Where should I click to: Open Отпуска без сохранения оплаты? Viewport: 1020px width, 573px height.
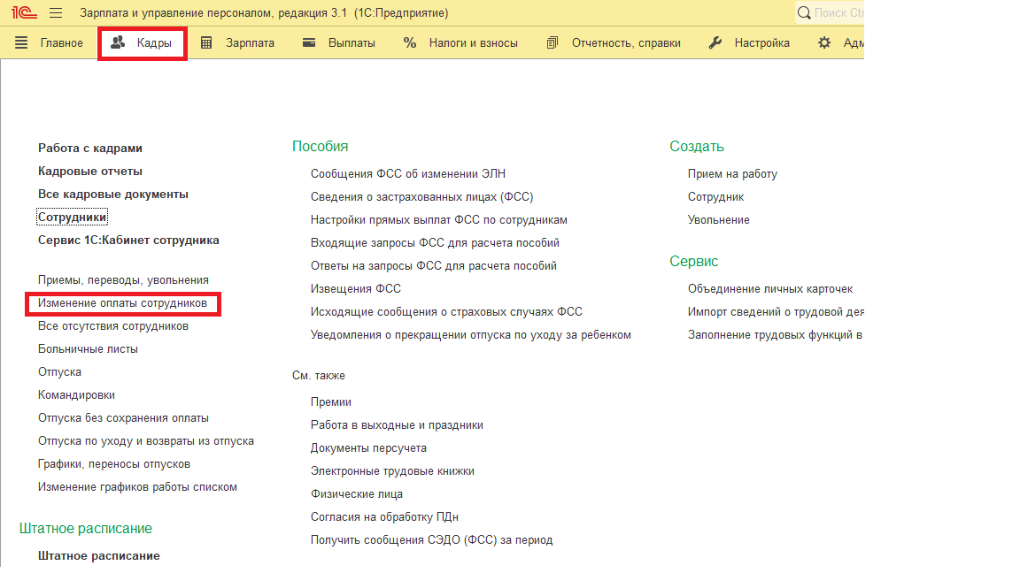tap(123, 417)
